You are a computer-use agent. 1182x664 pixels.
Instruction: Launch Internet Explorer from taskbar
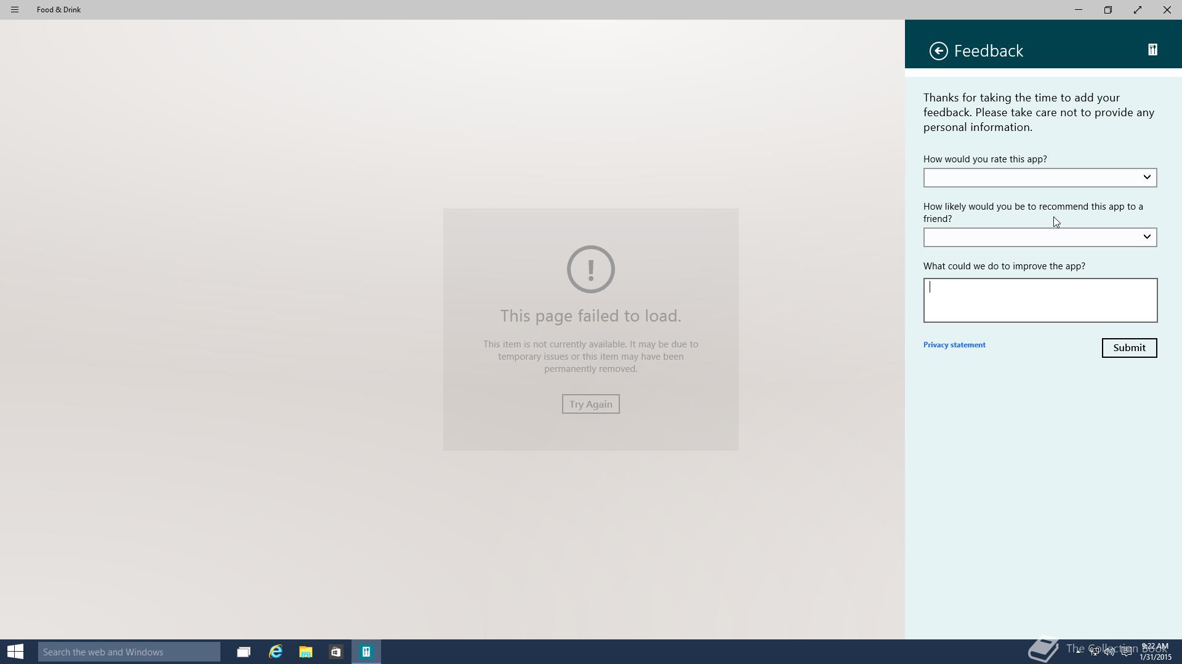pyautogui.click(x=275, y=652)
